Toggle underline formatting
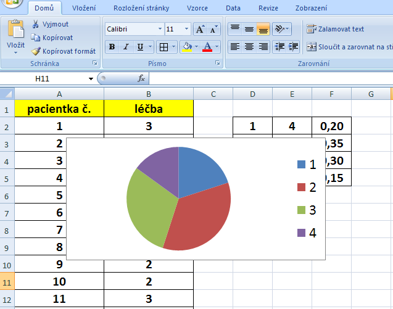The height and width of the screenshot is (309, 393). [141, 47]
